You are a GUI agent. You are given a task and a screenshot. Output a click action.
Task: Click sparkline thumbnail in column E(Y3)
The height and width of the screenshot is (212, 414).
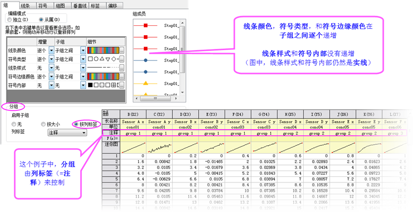pos(212,147)
